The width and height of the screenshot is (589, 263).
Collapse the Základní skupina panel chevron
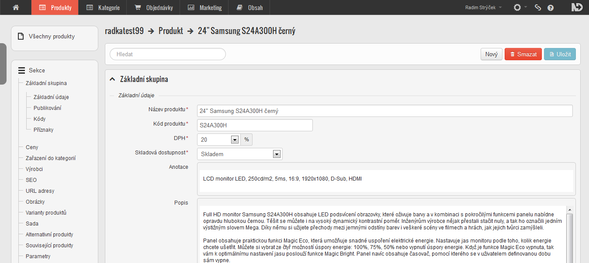(112, 79)
